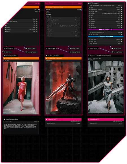Screen dimensions: 127x164
Task: Open the sampler lcm dropdown in the 2nd Pass sampler
Action: pyautogui.click(x=63, y=30)
